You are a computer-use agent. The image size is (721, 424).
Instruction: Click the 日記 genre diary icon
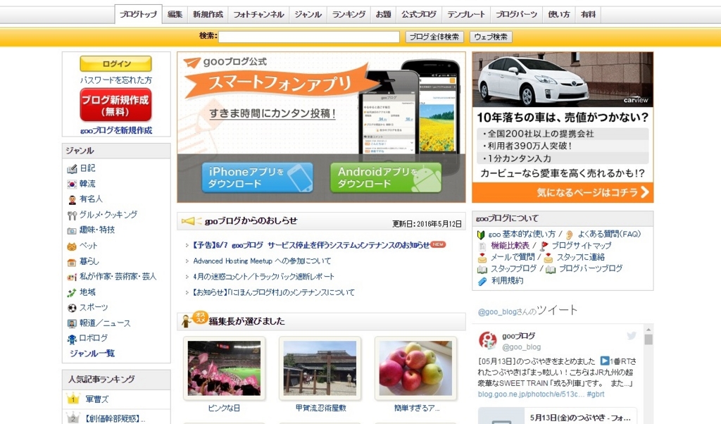(72, 169)
